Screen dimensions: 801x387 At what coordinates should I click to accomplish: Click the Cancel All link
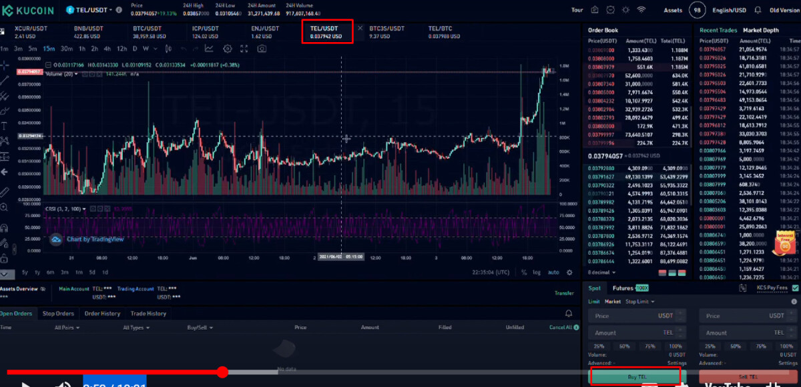click(x=559, y=328)
